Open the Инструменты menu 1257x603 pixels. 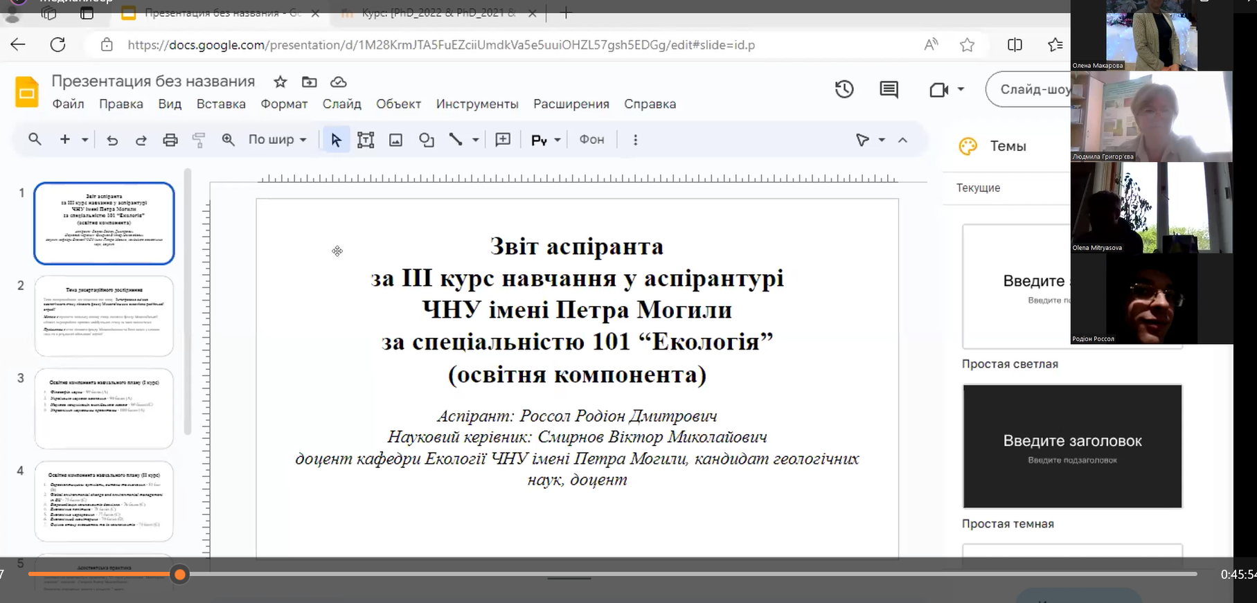click(x=477, y=104)
